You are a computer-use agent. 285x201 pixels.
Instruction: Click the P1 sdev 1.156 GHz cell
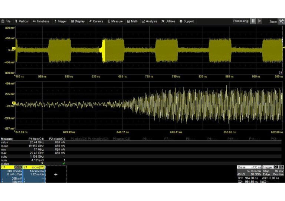click(x=37, y=157)
